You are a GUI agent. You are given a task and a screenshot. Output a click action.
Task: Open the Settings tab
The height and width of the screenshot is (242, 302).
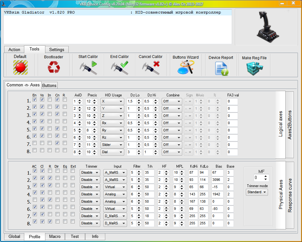(57, 49)
